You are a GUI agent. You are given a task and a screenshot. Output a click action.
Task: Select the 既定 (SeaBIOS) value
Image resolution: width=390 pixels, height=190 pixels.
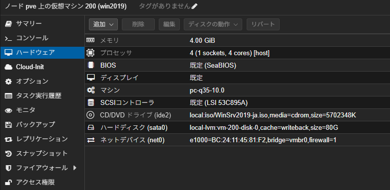[x=213, y=65]
